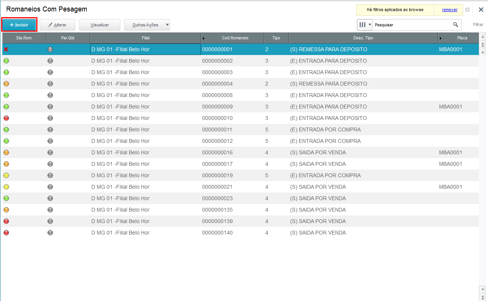
Task: Click the Tipo column header
Action: click(276, 38)
